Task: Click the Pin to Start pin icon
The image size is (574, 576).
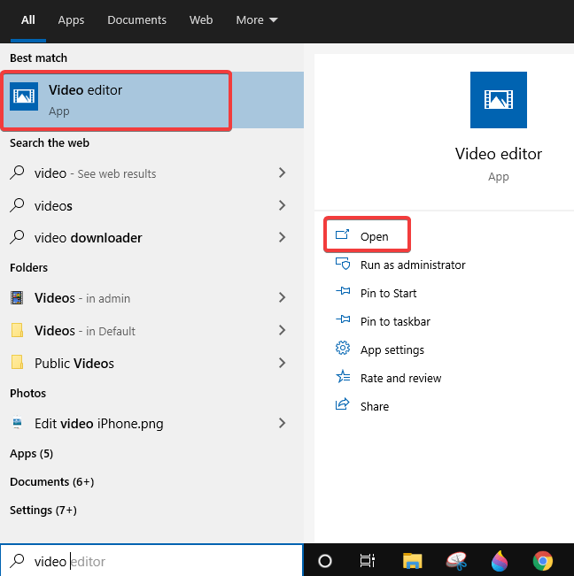Action: (x=343, y=292)
